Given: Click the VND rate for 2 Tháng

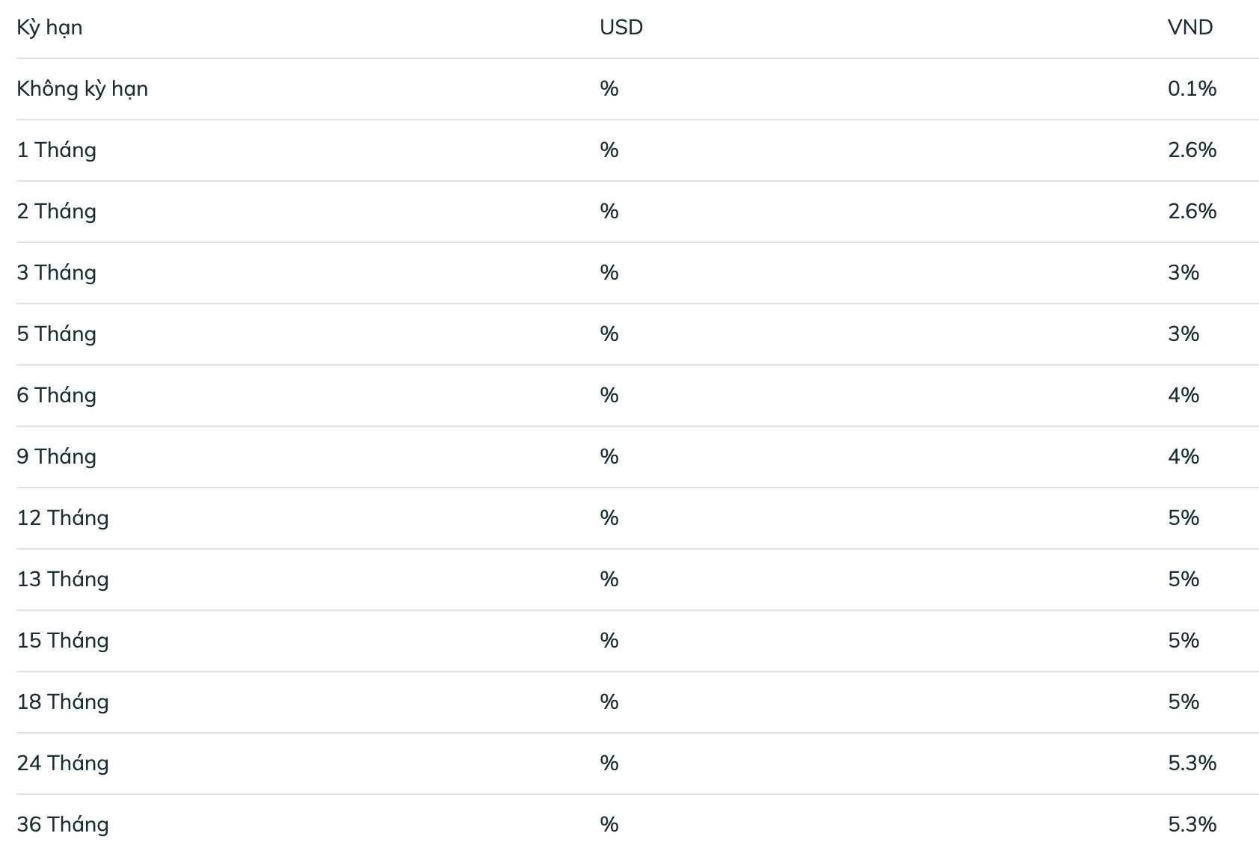Looking at the screenshot, I should (x=1192, y=212).
